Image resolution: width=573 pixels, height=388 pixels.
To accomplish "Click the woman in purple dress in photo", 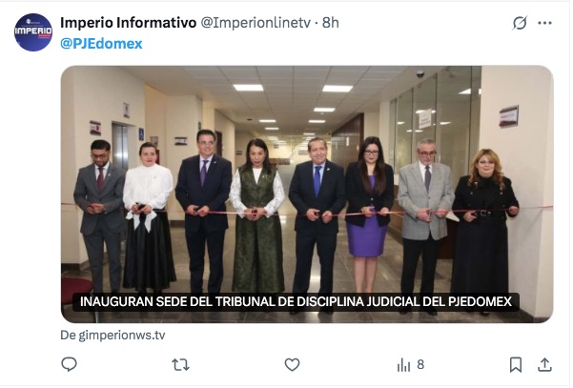I will [370, 205].
